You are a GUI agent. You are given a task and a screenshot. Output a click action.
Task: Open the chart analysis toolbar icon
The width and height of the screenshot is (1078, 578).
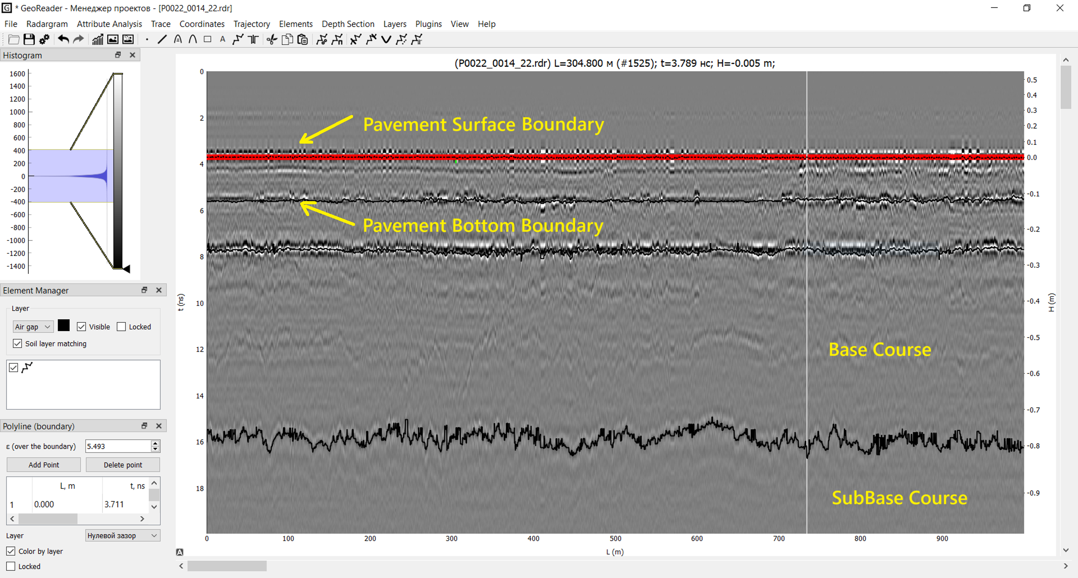click(x=97, y=40)
